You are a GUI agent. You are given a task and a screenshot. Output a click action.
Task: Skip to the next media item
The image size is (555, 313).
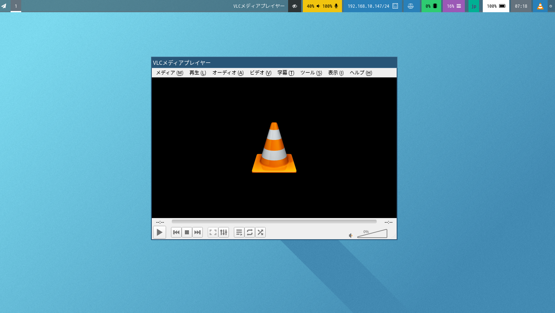[x=198, y=232]
